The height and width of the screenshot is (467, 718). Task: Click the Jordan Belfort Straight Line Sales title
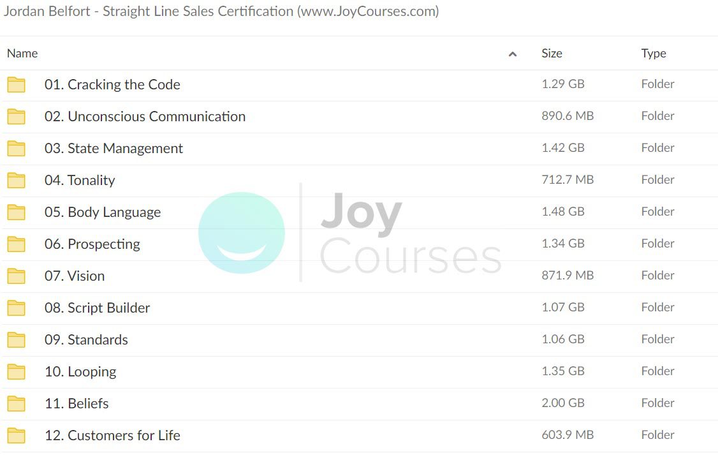coord(221,11)
